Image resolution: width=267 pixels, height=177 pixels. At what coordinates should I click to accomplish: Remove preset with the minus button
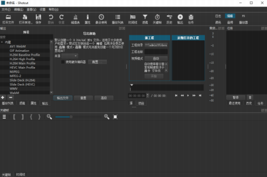pos(11,97)
